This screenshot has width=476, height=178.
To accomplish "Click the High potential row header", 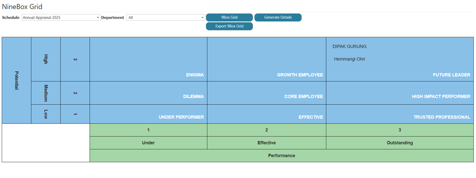I will 46,59.
